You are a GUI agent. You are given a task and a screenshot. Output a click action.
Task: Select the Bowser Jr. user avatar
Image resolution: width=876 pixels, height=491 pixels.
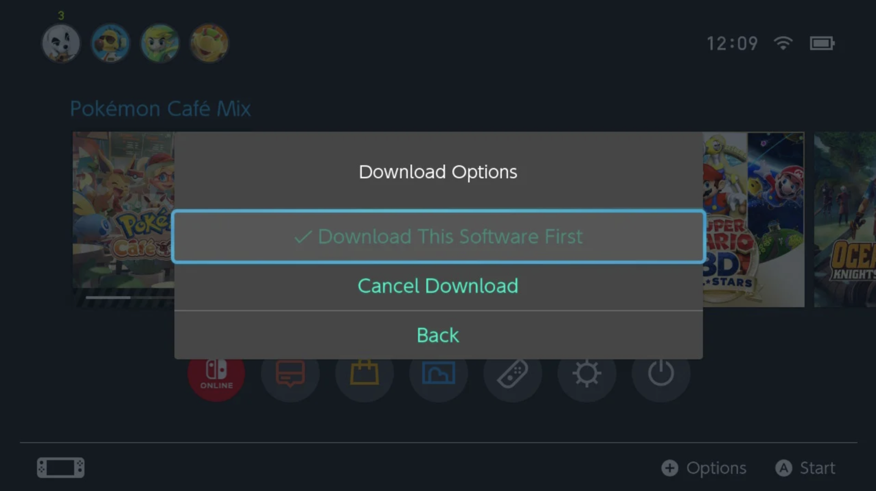[209, 44]
